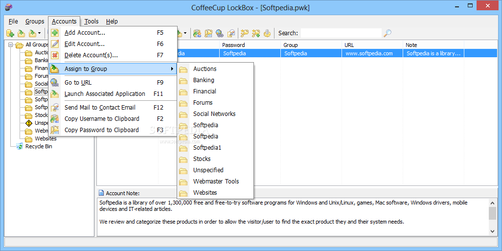Sort by the Password column header

click(x=250, y=45)
